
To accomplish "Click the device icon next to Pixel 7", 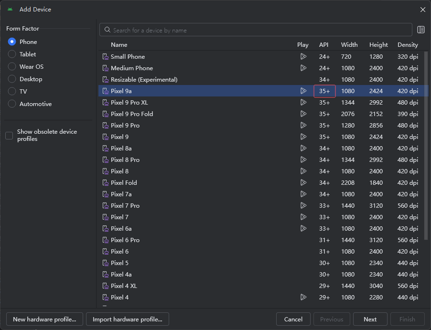I will [106, 217].
